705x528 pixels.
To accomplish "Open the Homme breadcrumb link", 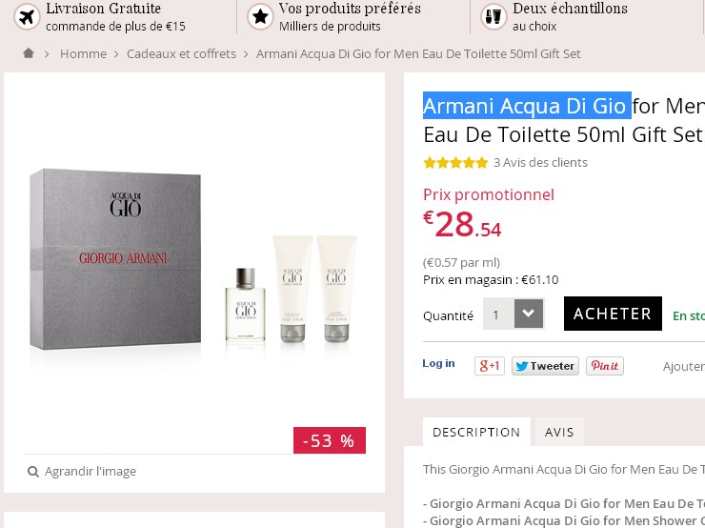I will tap(83, 54).
